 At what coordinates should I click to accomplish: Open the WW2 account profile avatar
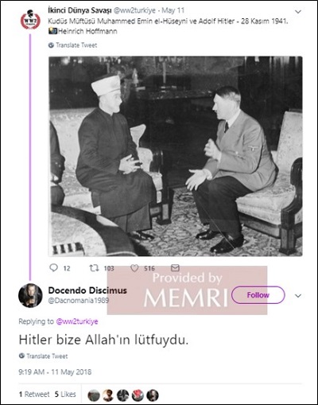click(30, 20)
